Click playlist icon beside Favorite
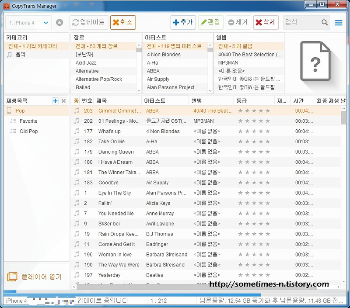 point(13,121)
